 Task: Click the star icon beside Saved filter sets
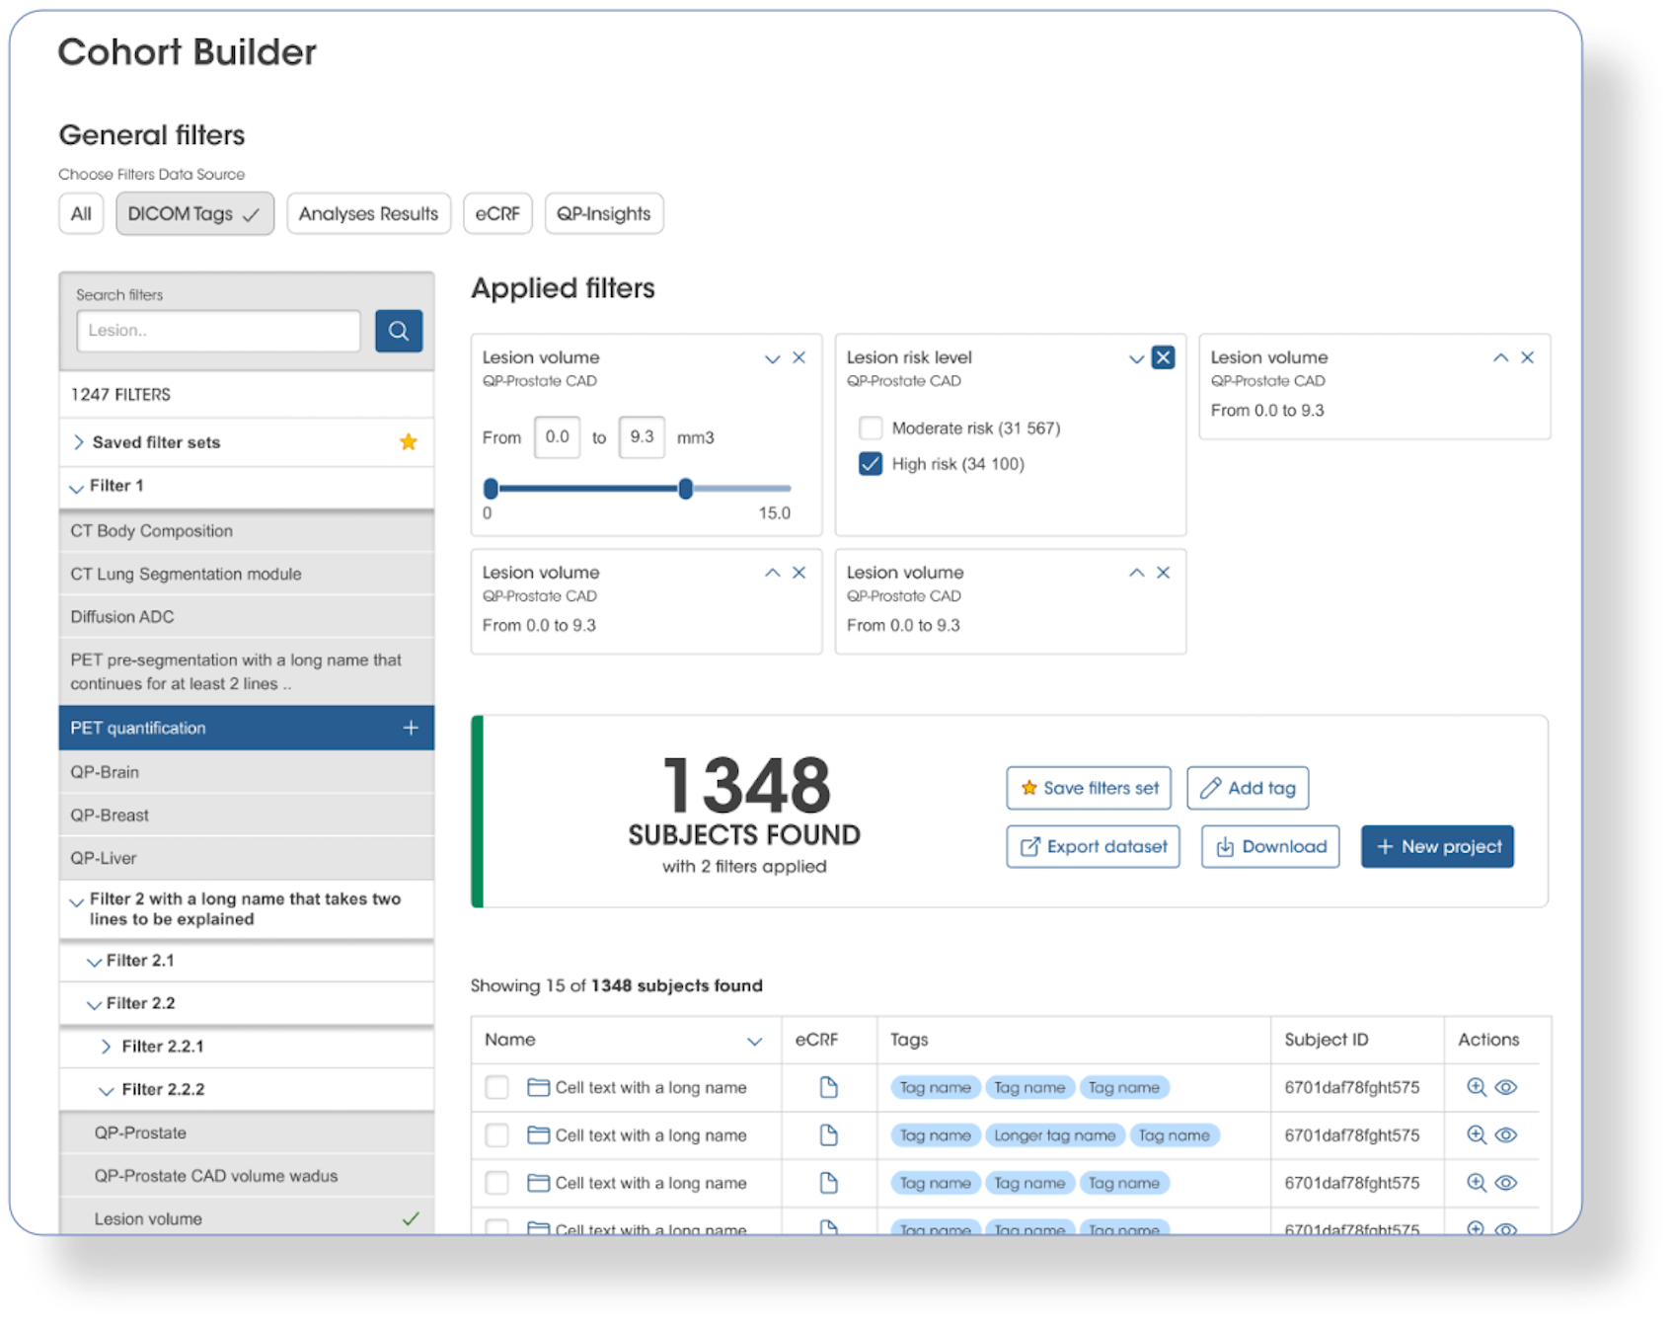tap(409, 442)
